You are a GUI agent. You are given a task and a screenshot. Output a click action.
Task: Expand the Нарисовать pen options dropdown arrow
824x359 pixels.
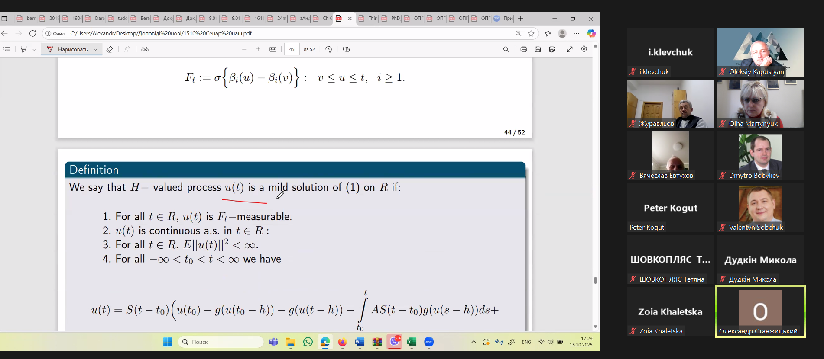click(95, 50)
